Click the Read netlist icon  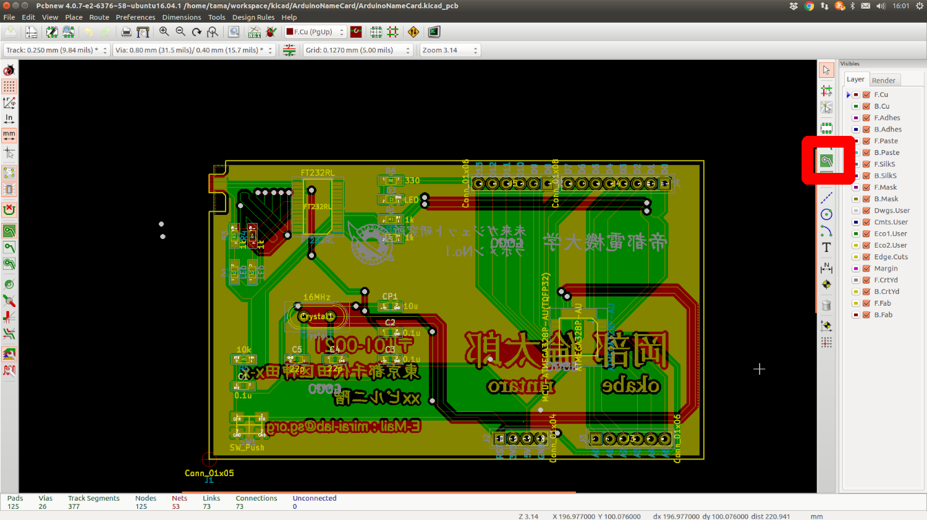coord(255,32)
